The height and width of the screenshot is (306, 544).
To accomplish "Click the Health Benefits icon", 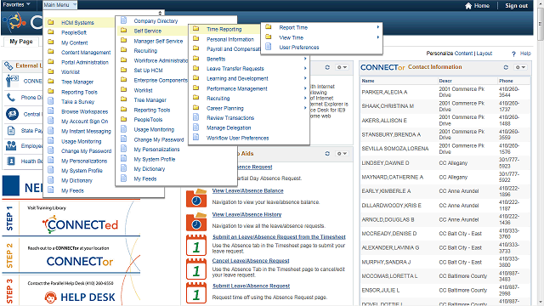I will (11, 161).
